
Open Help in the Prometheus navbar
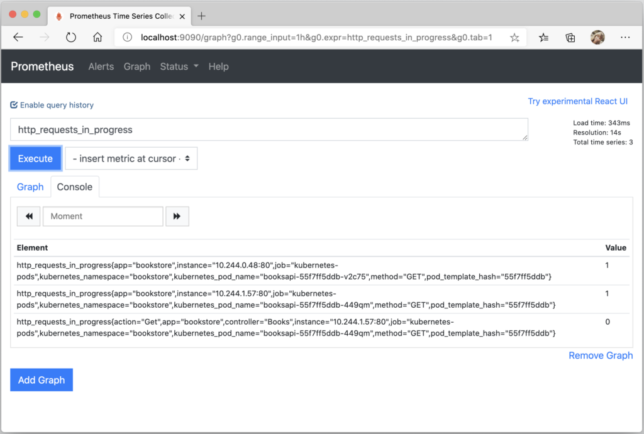(218, 67)
